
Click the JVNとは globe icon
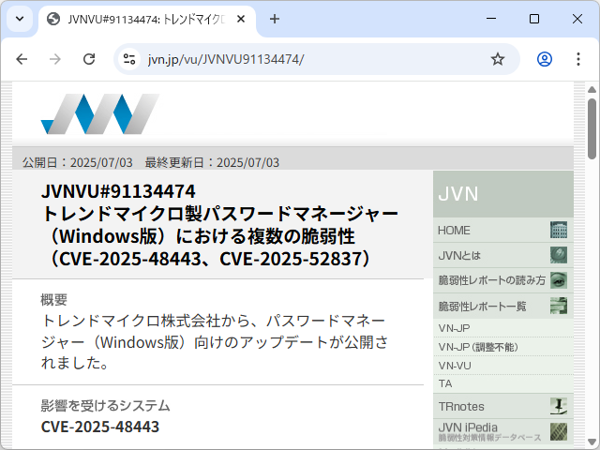[x=559, y=255]
